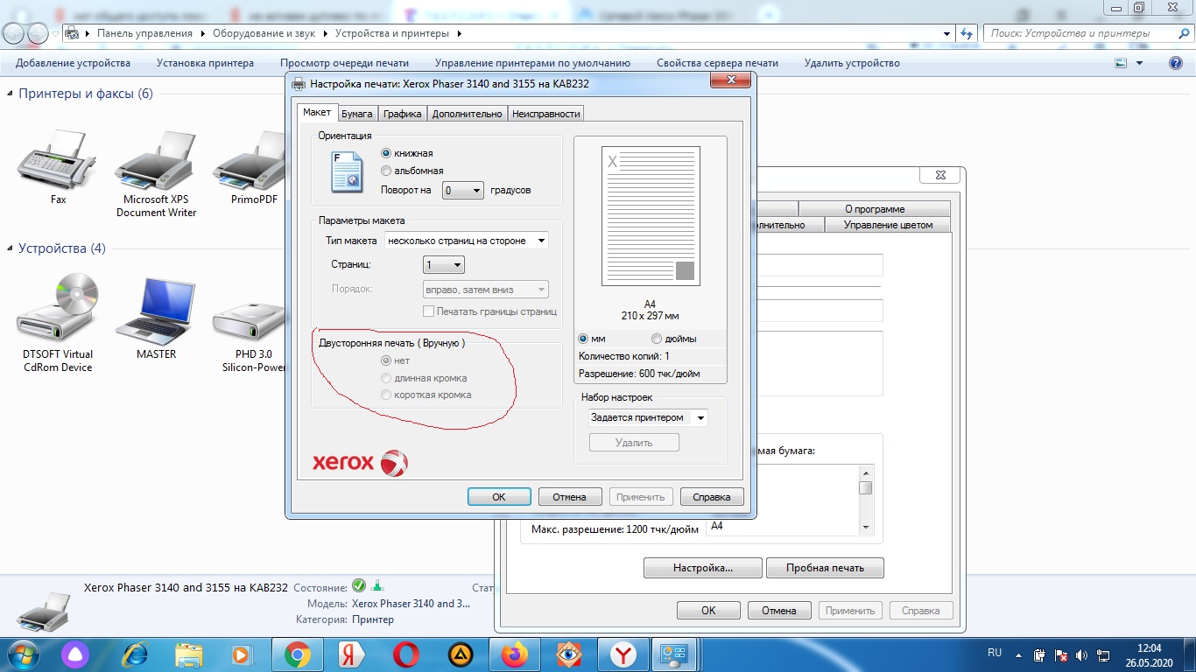Select the MASTER laptop device icon
The height and width of the screenshot is (672, 1196).
[x=156, y=316]
